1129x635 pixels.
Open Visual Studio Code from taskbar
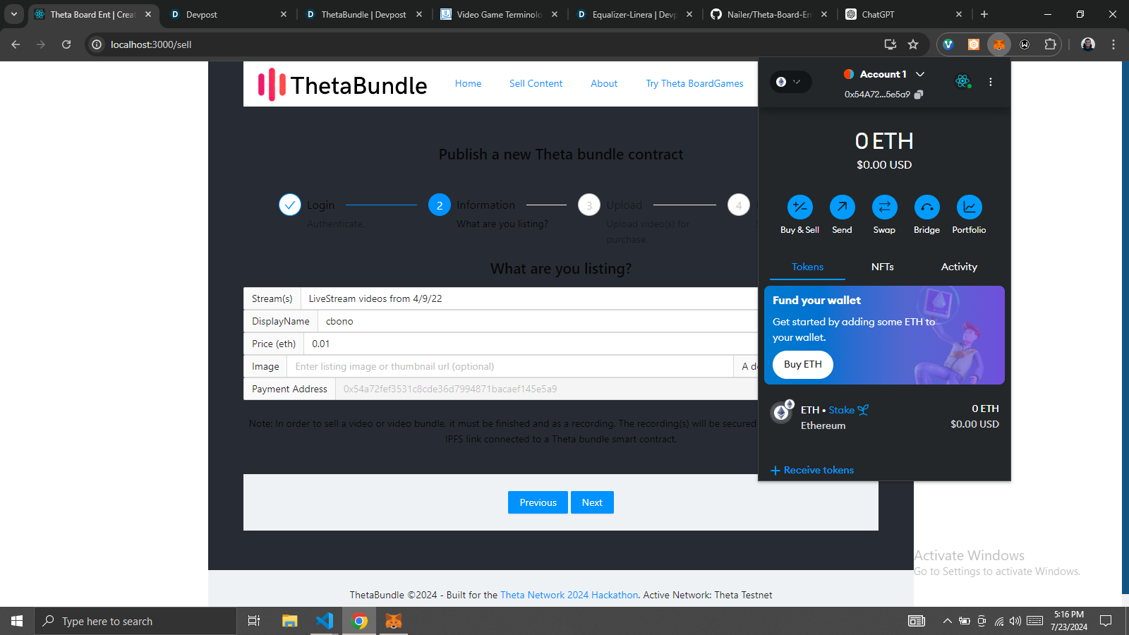(x=325, y=621)
